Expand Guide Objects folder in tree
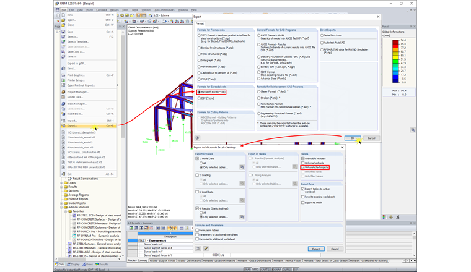The height and width of the screenshot is (272, 471). (x=61, y=203)
